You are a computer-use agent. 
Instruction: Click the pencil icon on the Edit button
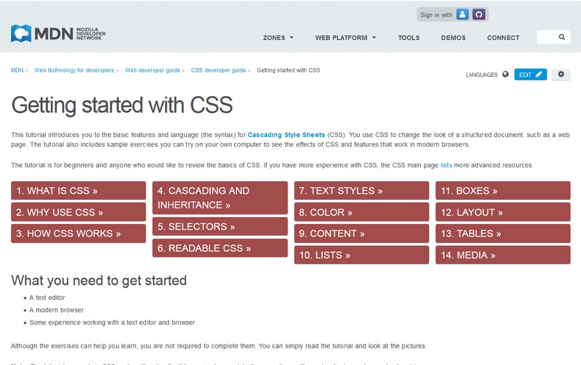539,74
